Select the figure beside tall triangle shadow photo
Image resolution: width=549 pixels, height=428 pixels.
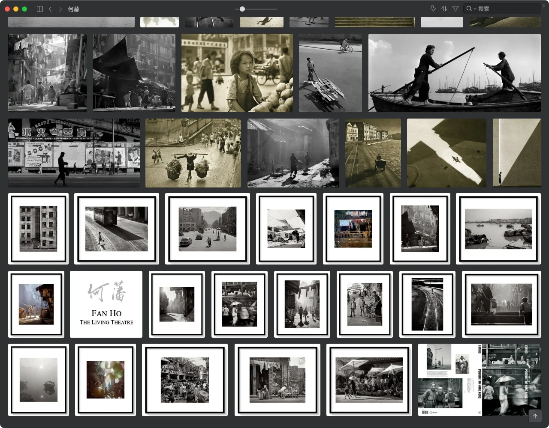click(x=517, y=153)
